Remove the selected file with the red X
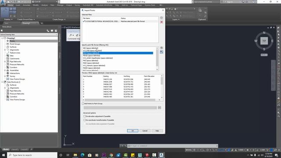This screenshot has width=281, height=158. 162,22
